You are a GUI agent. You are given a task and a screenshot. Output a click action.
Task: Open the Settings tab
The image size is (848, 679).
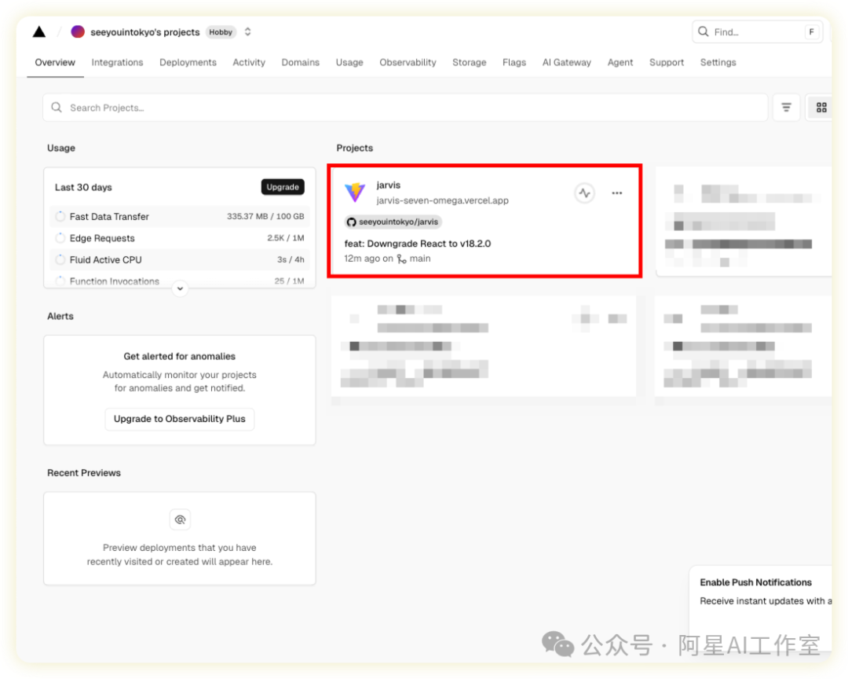[718, 62]
